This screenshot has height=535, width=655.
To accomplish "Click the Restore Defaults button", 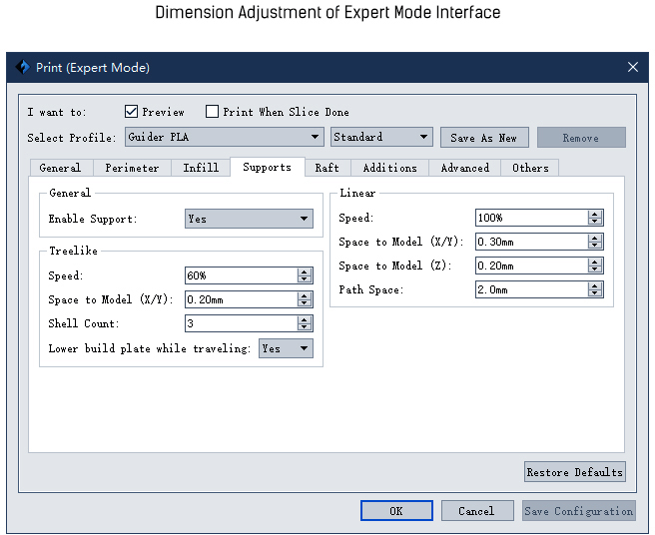I will coord(575,472).
